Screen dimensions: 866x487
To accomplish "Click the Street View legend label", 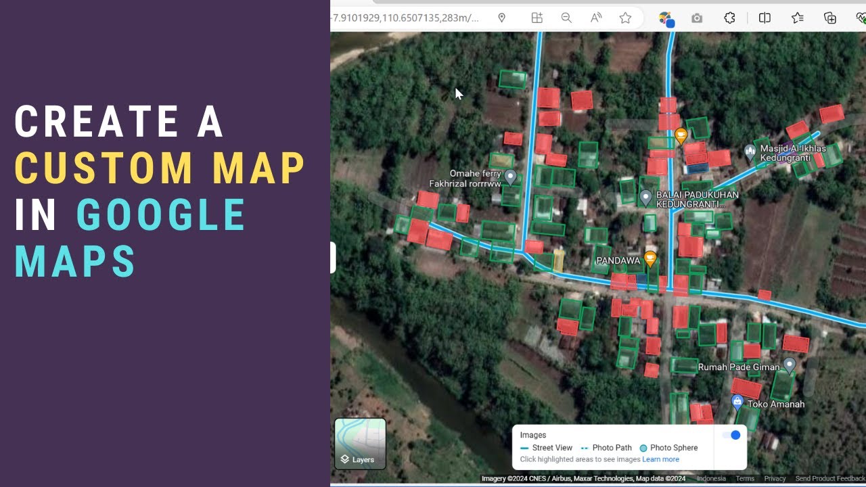I will click(x=552, y=448).
